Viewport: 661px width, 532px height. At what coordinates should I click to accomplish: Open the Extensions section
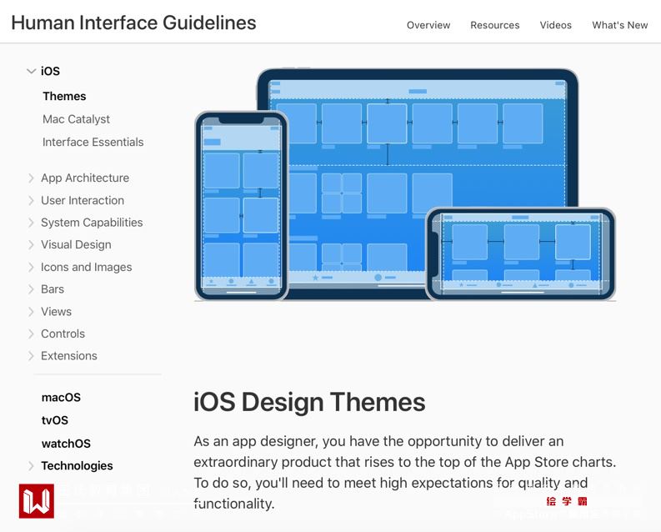69,356
